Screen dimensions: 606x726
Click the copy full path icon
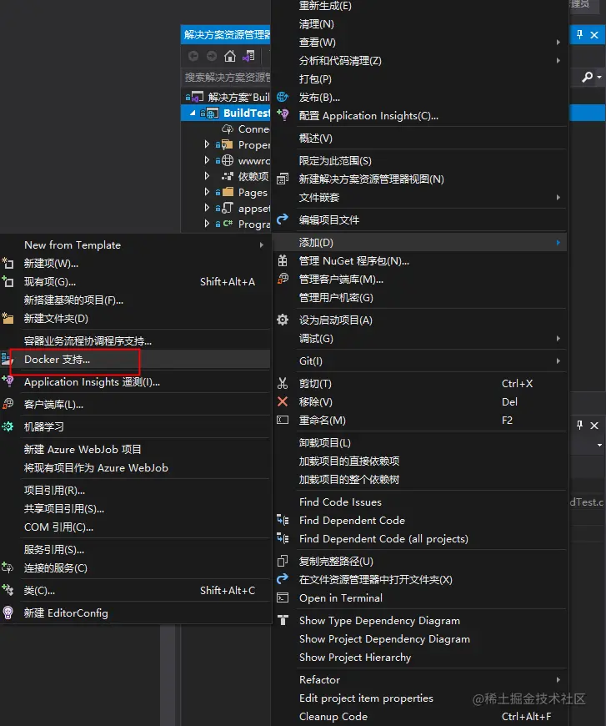coord(283,561)
